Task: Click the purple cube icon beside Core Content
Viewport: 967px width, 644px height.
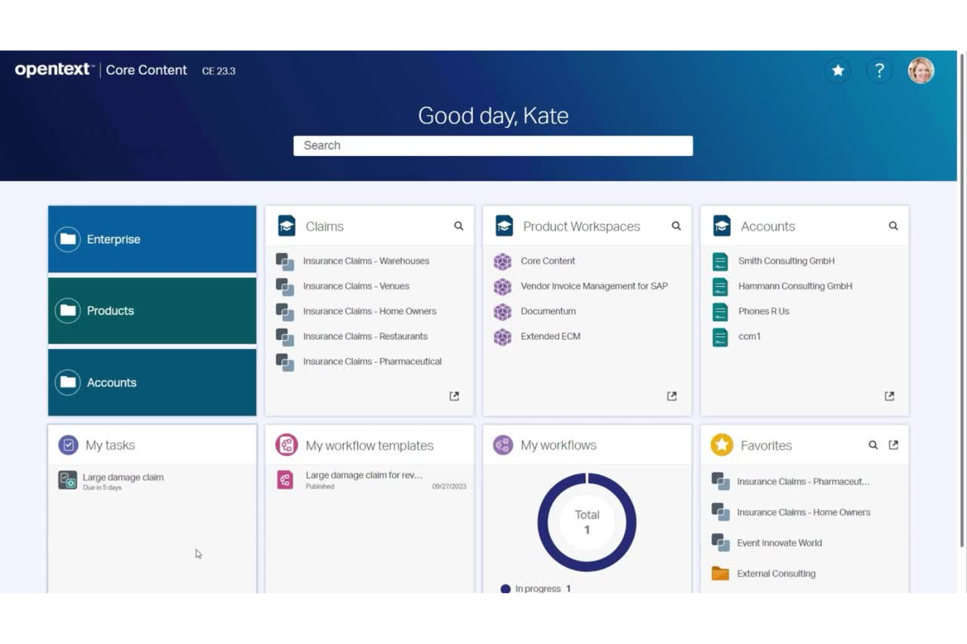Action: click(x=502, y=260)
